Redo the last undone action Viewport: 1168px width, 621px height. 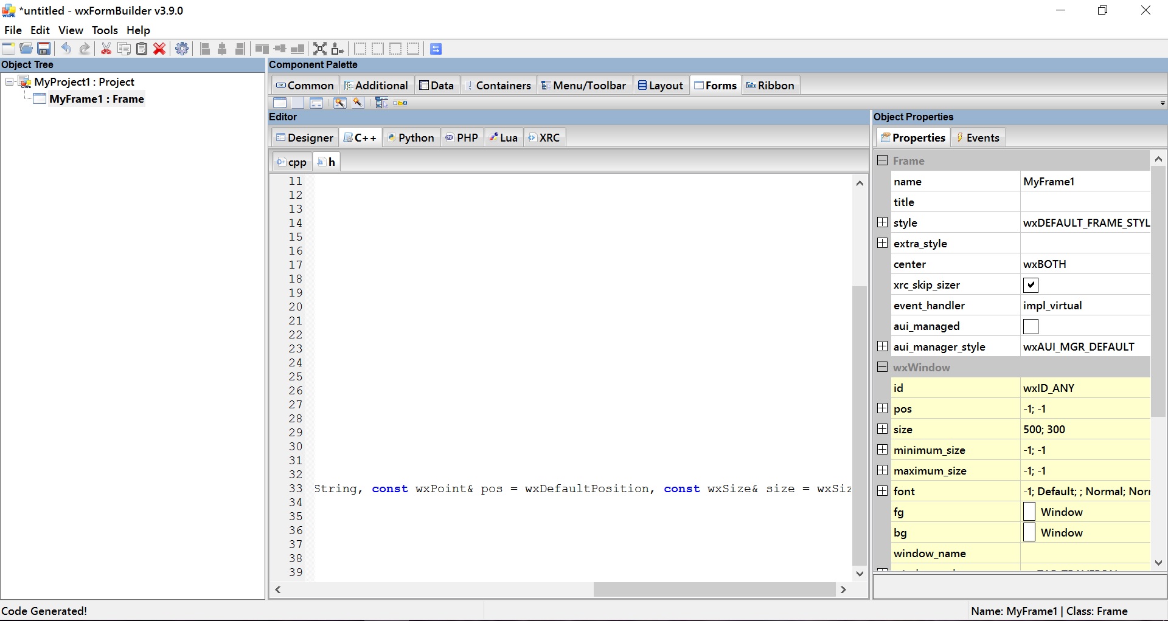point(85,49)
